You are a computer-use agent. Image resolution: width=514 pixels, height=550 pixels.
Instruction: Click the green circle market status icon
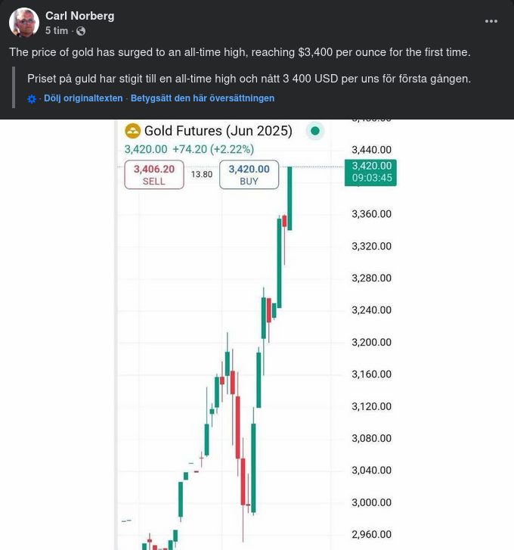[315, 131]
